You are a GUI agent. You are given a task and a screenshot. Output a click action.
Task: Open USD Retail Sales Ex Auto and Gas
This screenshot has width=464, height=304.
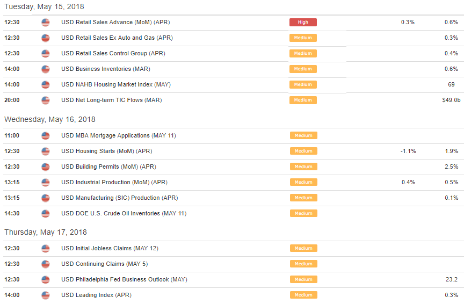tap(117, 38)
